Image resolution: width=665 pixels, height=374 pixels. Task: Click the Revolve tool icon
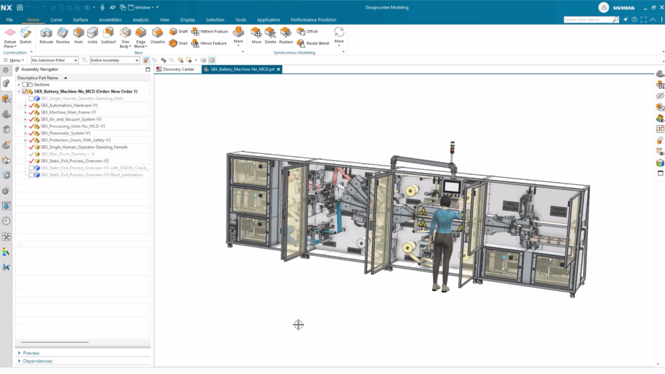(x=63, y=32)
